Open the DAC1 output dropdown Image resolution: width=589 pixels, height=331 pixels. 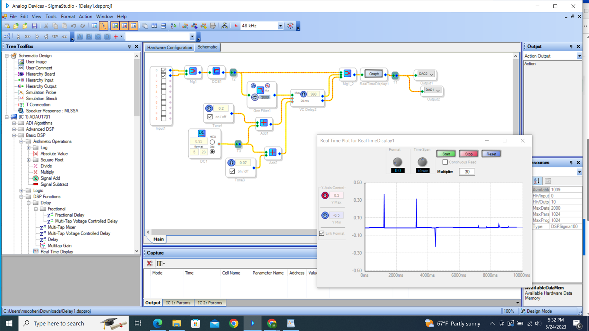438,90
